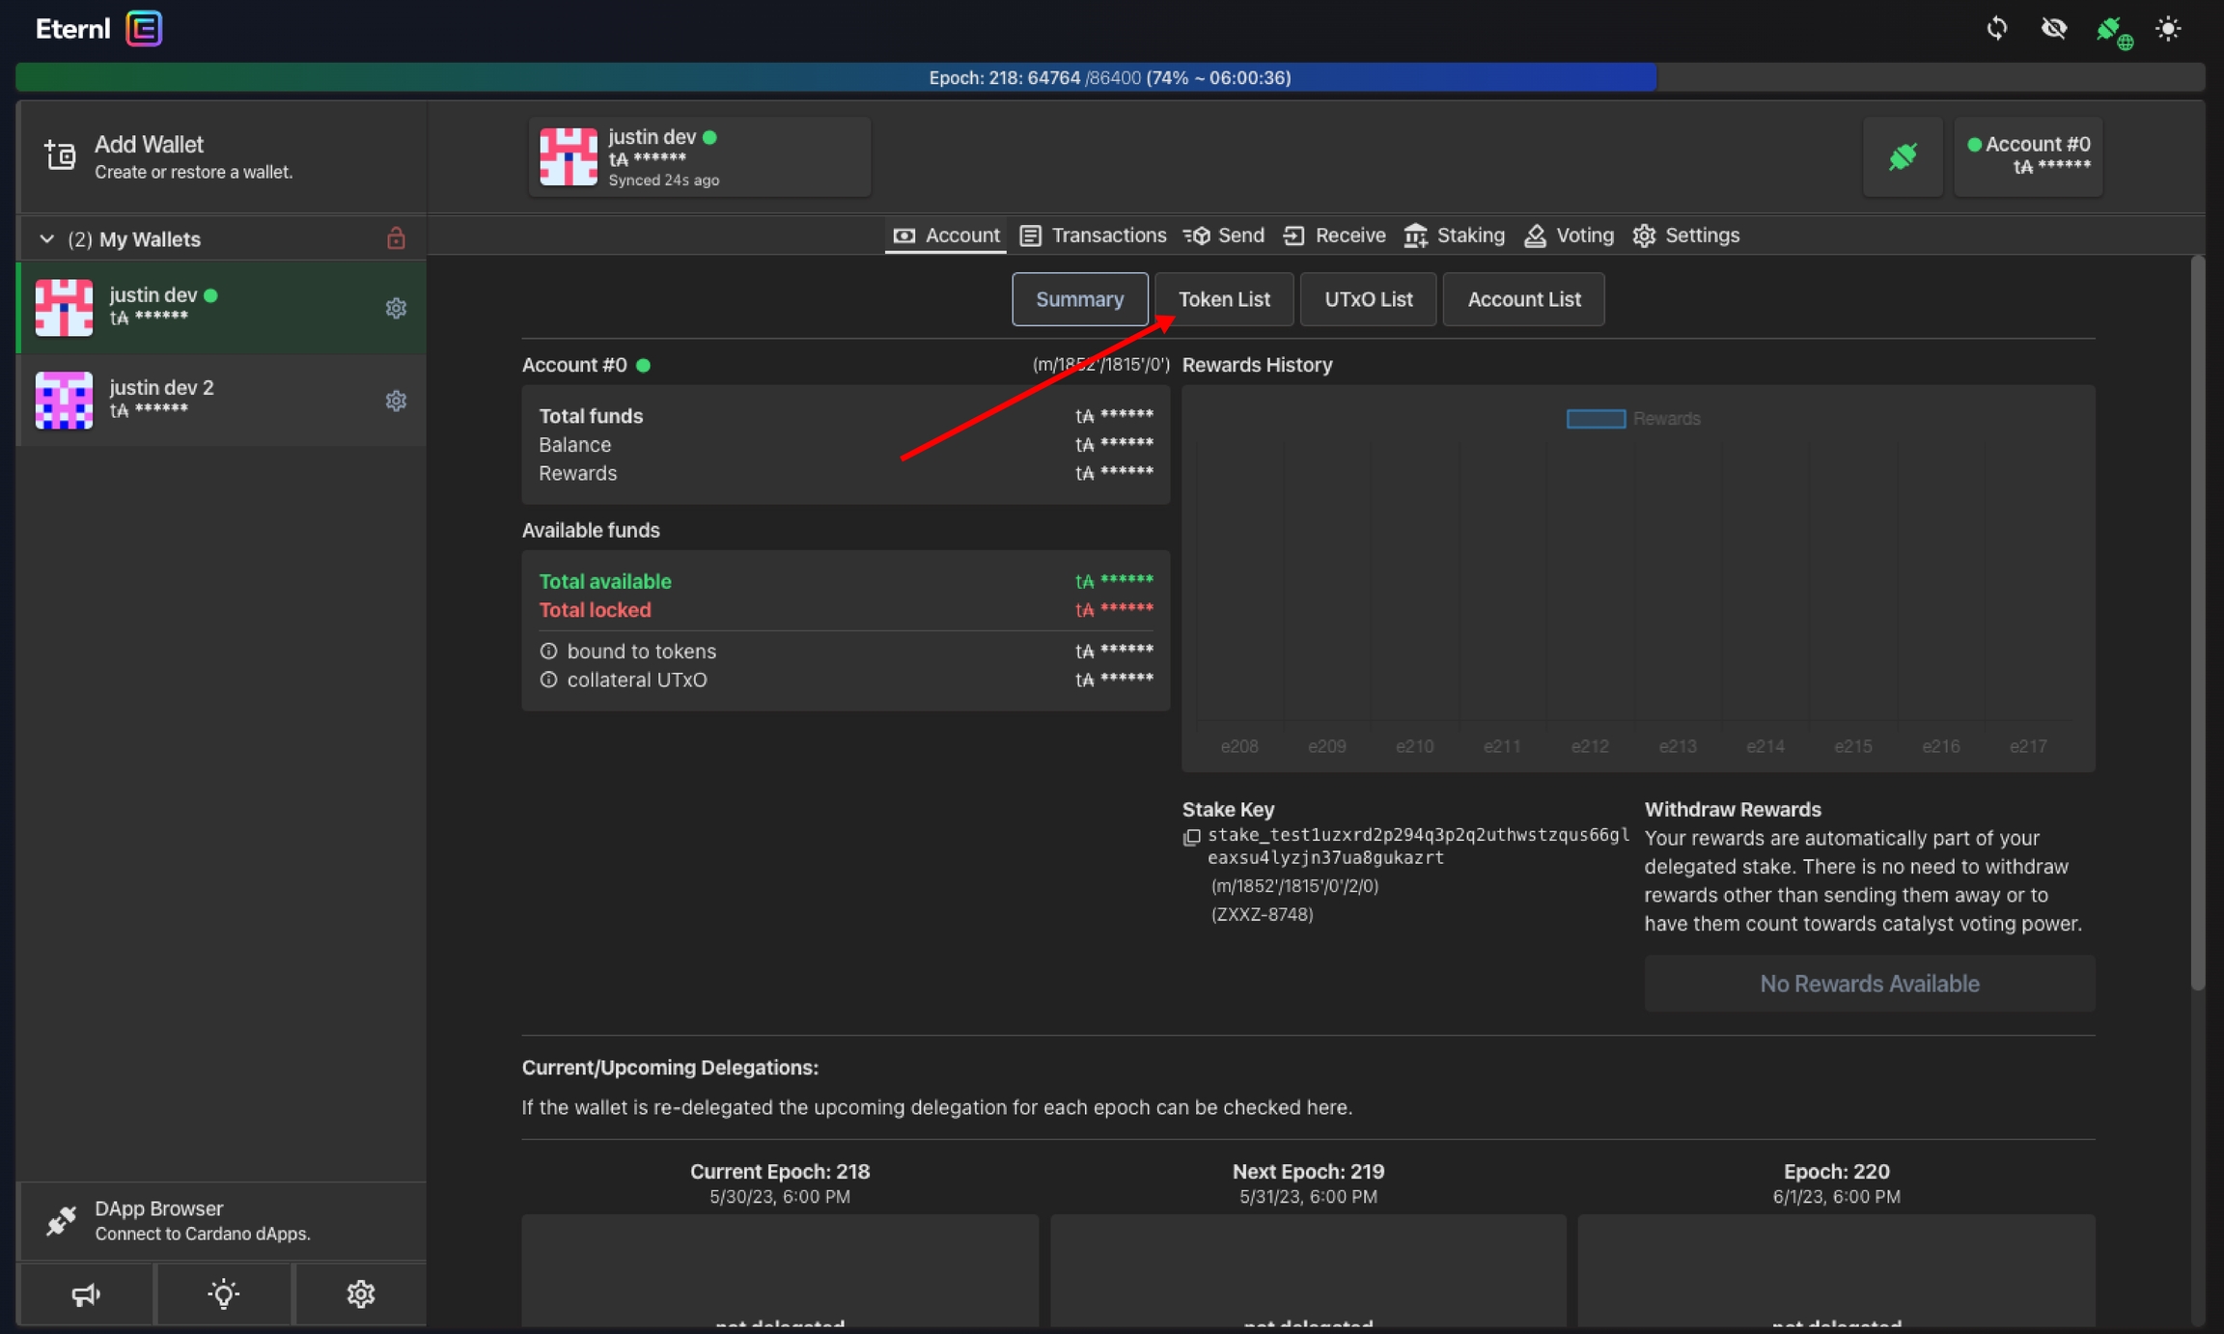This screenshot has width=2224, height=1334.
Task: Collapse the My Wallets section chevron
Action: point(46,238)
